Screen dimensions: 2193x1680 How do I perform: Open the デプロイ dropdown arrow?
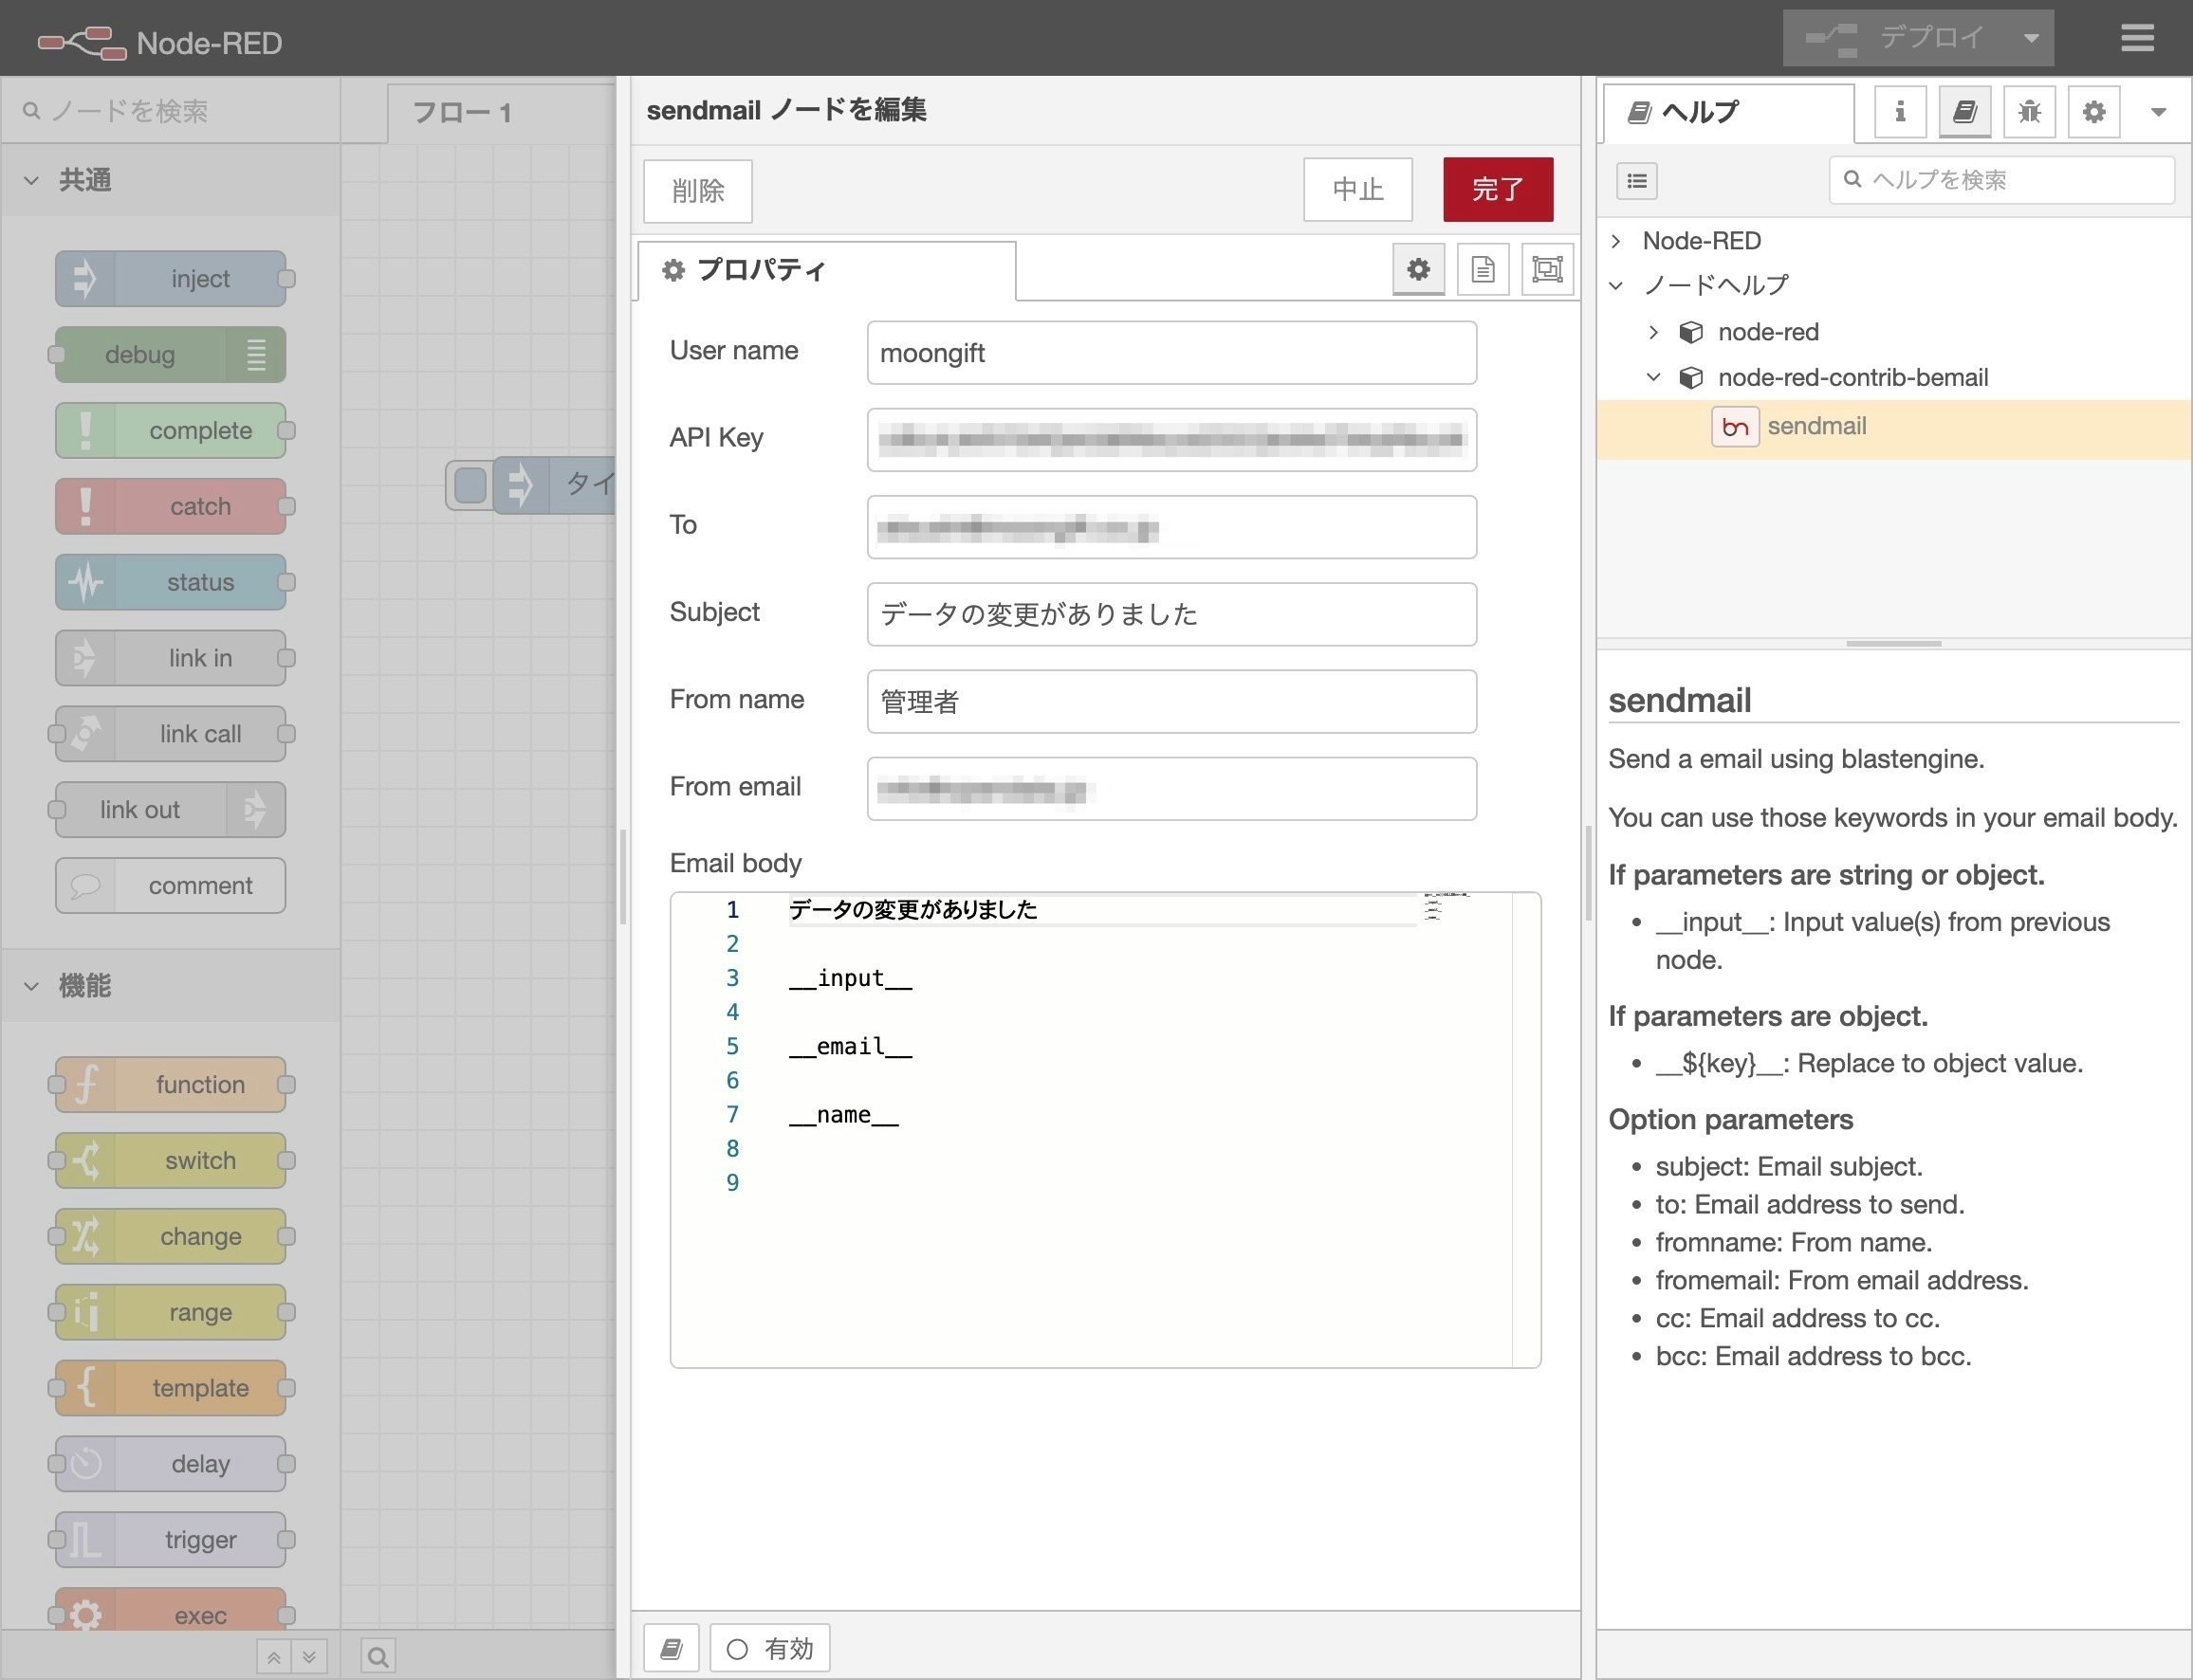click(2031, 38)
